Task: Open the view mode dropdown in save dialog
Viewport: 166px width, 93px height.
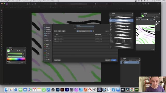Action: pyautogui.click(x=60, y=31)
